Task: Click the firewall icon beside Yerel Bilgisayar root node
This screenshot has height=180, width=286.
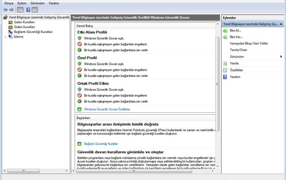Action: [x=6, y=17]
